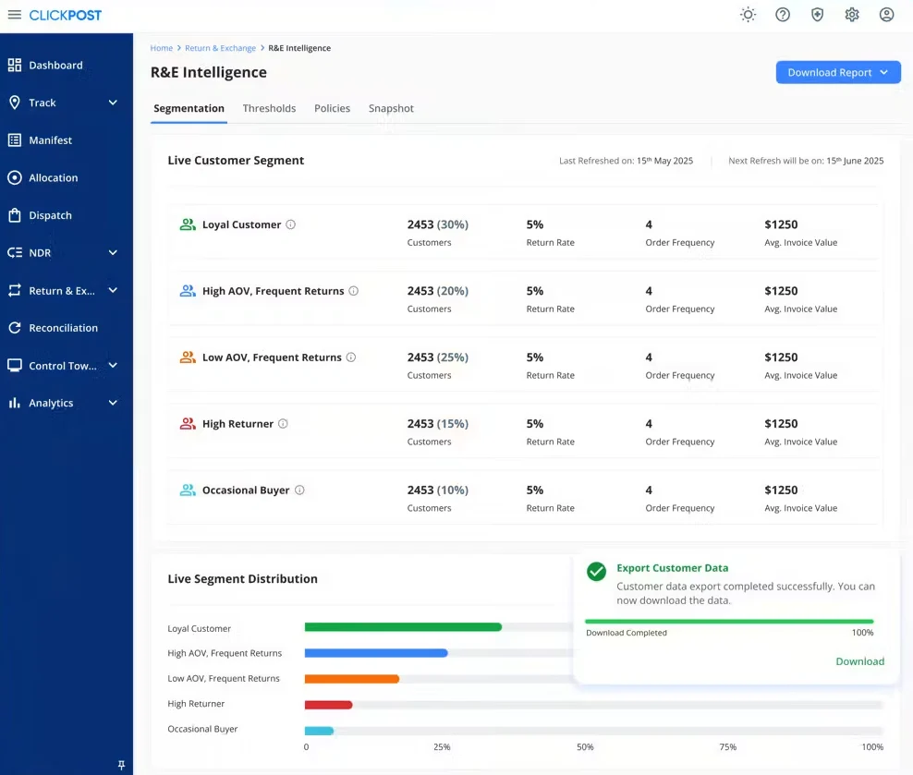This screenshot has height=775, width=913.
Task: Click info icon next to Low AOV, Frequent Returns
Action: click(x=351, y=357)
